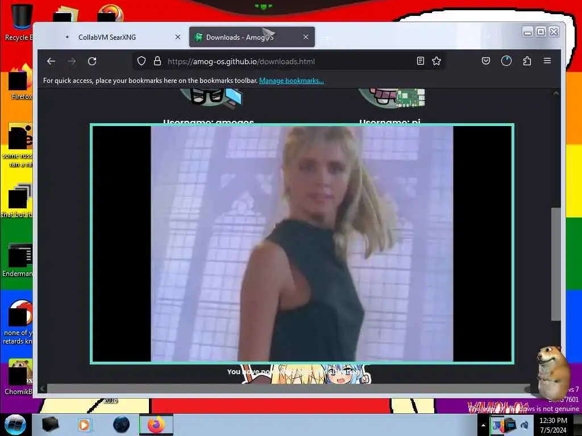Screen dimensions: 582x436
Task: Open the black box taskbar icon
Action: coord(51,425)
